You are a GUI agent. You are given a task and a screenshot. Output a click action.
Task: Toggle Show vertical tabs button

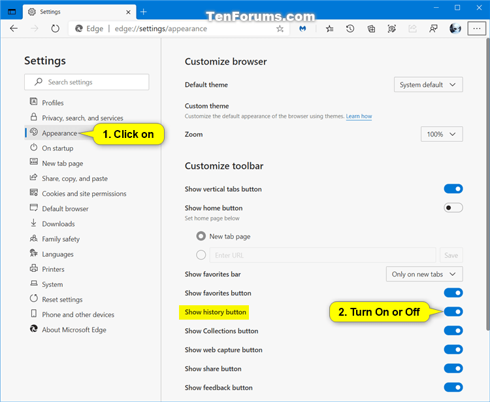(x=453, y=189)
